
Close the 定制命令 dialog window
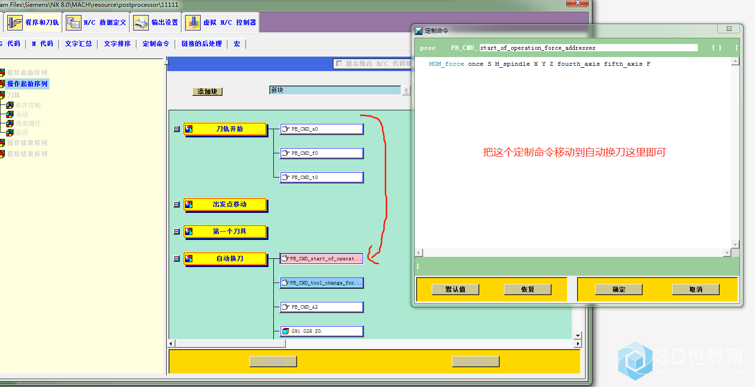point(729,29)
